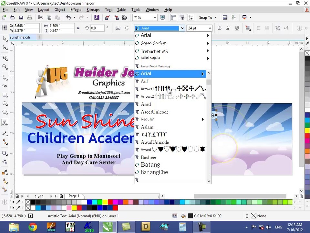Image resolution: width=310 pixels, height=233 pixels.
Task: Choose the Batang font from list
Action: [170, 165]
